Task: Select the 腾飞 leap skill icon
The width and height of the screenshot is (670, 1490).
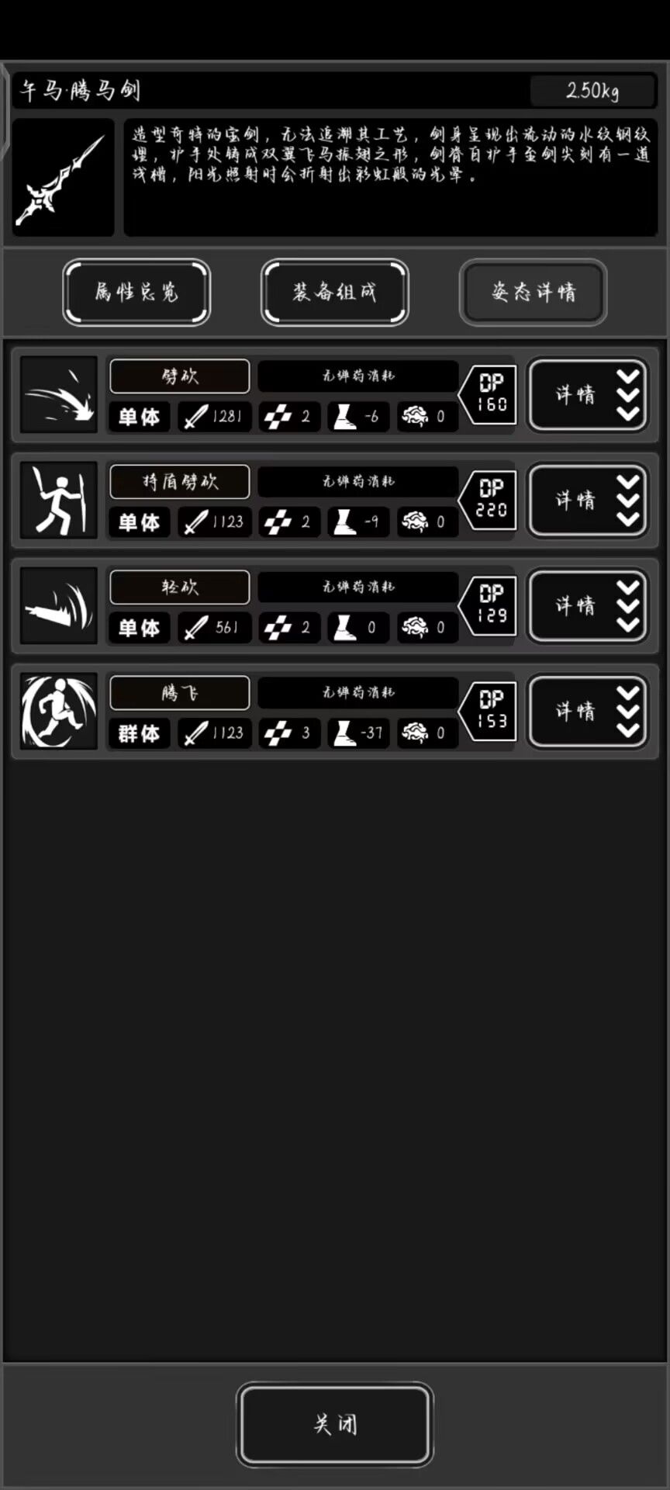Action: pos(59,711)
